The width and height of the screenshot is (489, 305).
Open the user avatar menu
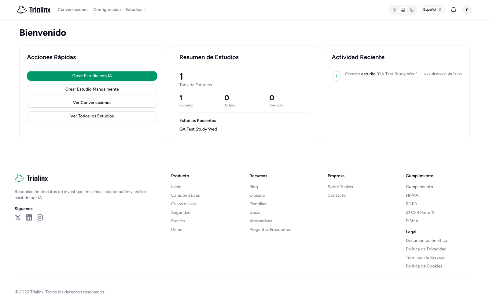[467, 10]
